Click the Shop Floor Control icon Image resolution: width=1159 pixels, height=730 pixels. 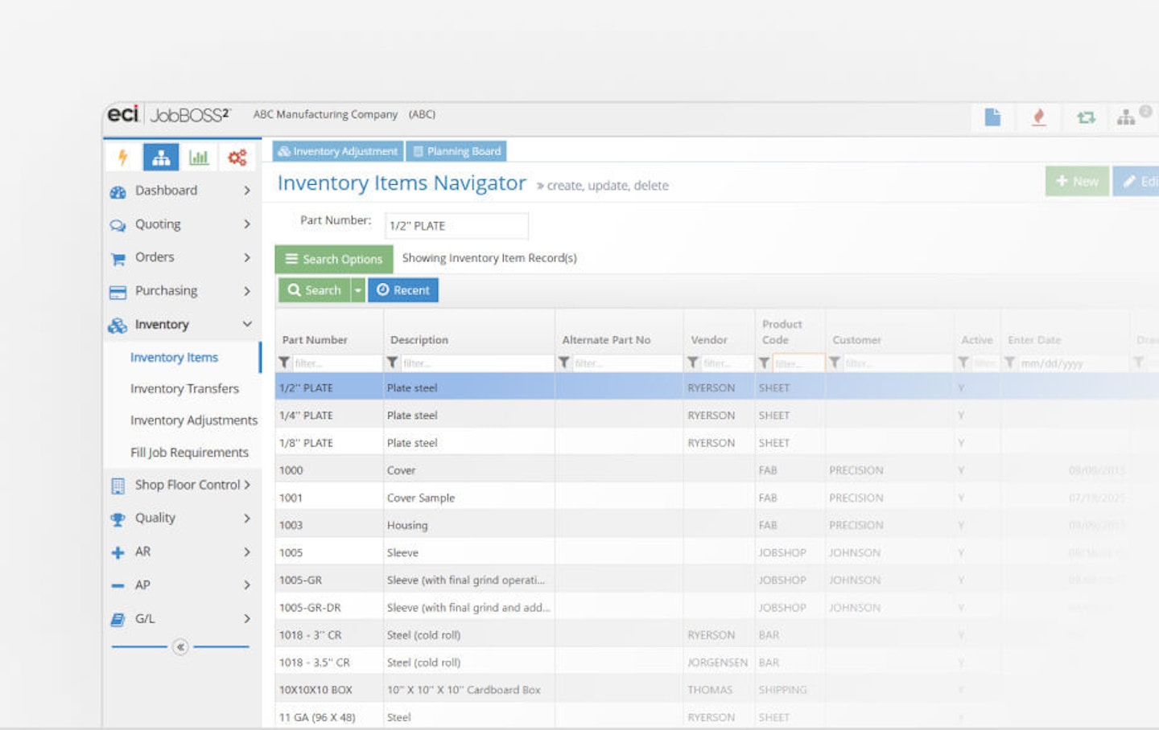[x=118, y=486]
